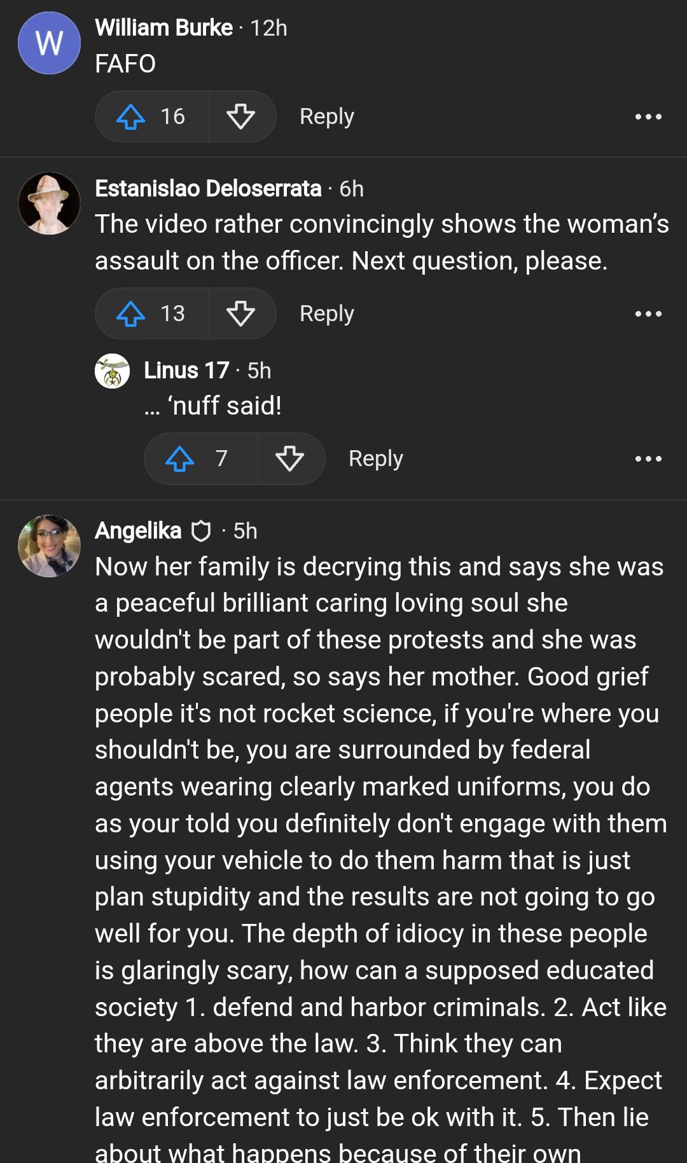Reply to William Burke's comment

tap(327, 117)
